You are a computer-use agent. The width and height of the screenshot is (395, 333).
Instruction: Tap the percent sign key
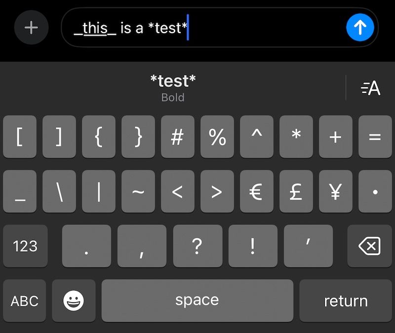pos(217,137)
